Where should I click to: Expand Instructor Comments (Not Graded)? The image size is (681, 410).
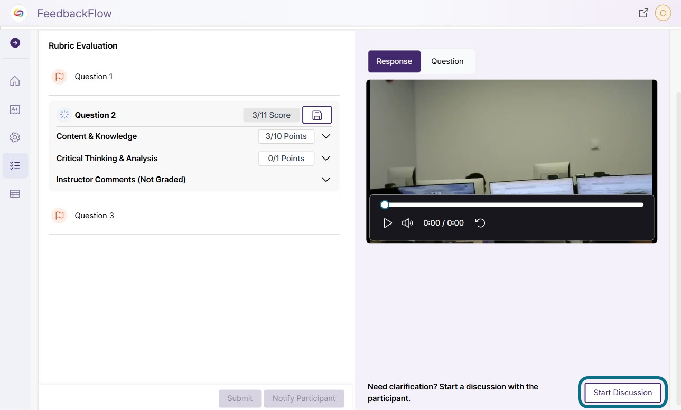[326, 180]
